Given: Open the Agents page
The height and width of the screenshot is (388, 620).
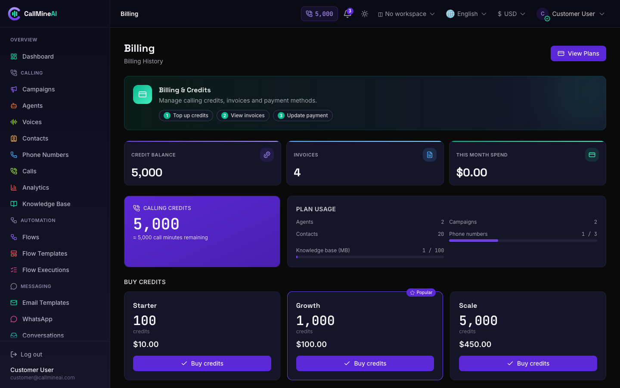Looking at the screenshot, I should pos(55,106).
